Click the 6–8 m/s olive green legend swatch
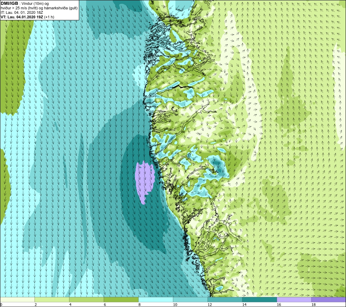 [121, 299]
